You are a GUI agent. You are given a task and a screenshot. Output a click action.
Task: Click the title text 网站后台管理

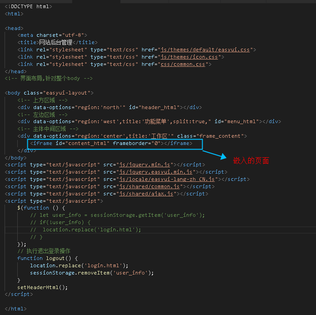pyautogui.click(x=56, y=42)
